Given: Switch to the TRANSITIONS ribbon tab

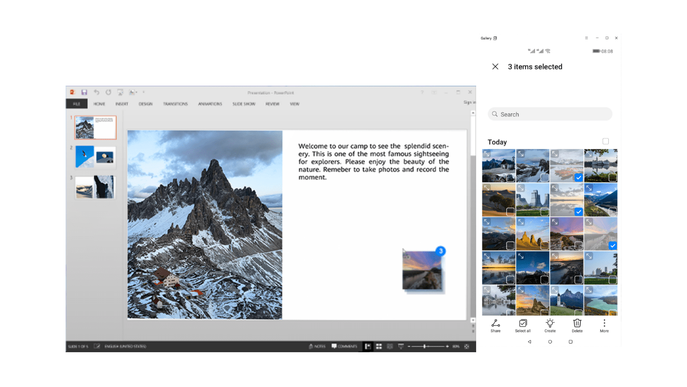Looking at the screenshot, I should pos(175,104).
